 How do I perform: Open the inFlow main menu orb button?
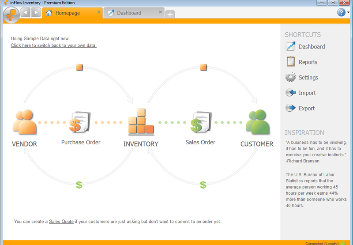11,14
